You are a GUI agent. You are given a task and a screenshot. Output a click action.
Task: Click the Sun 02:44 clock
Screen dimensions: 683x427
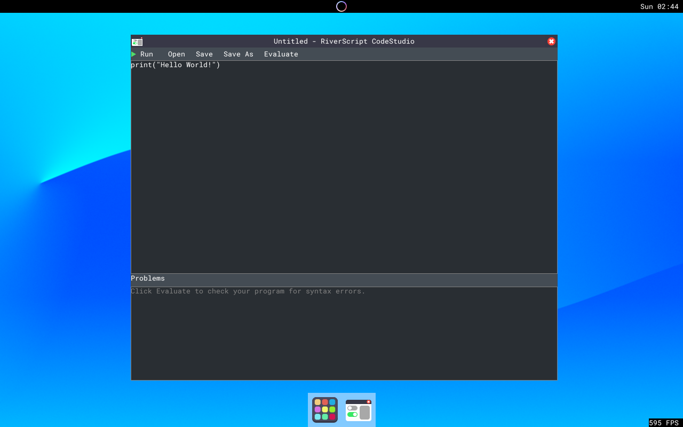point(660,6)
